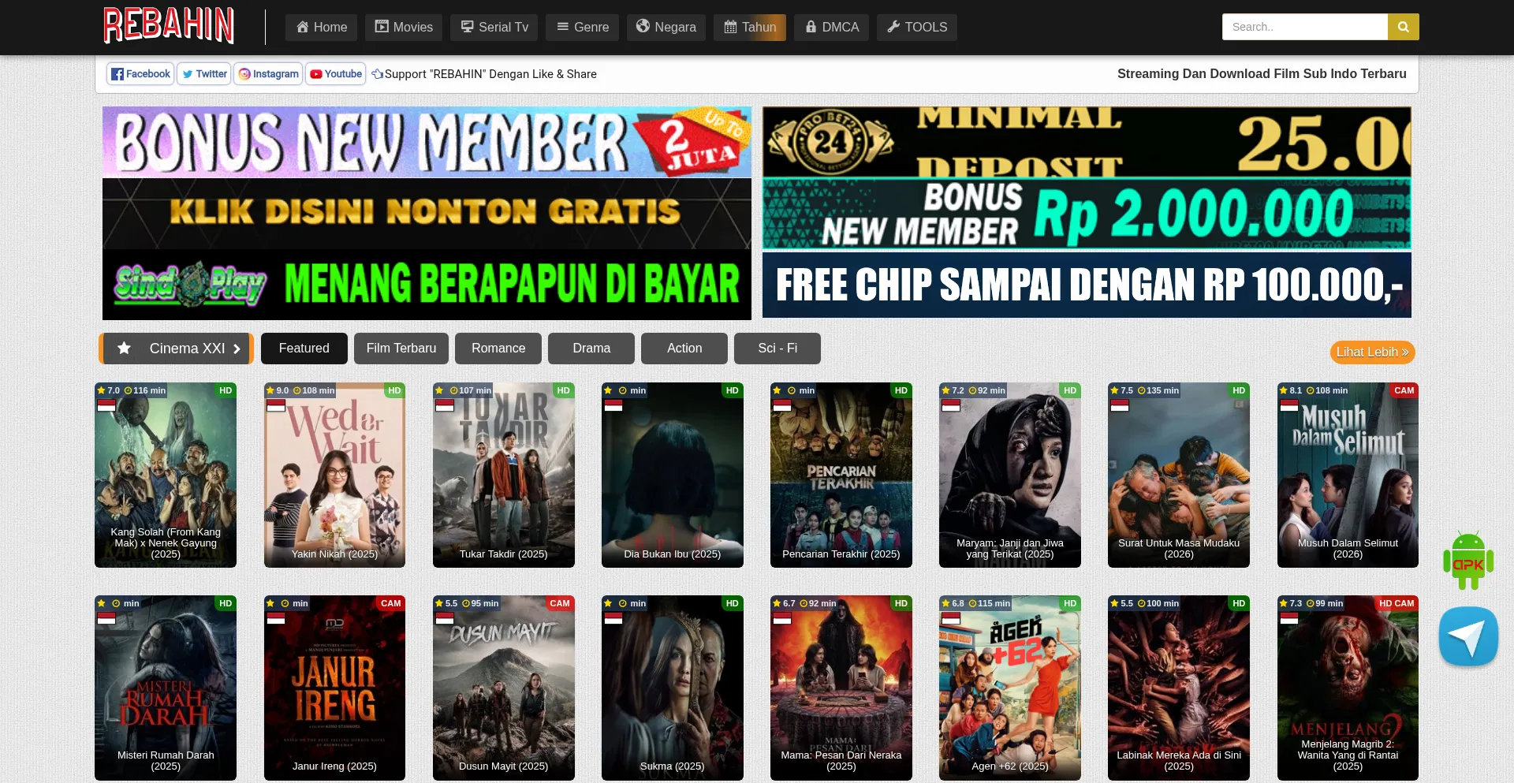Click the search magnifier button
Image resolution: width=1514 pixels, height=783 pixels.
point(1403,27)
